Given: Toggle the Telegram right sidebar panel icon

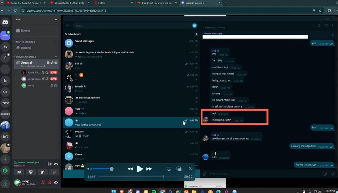Looking at the screenshot, I should (x=326, y=26).
